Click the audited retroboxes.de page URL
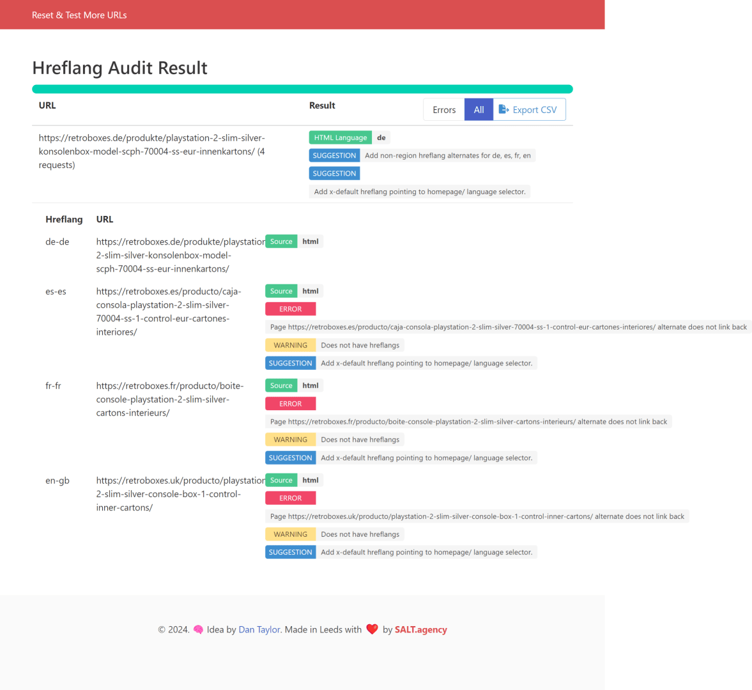The image size is (752, 690). click(x=151, y=151)
